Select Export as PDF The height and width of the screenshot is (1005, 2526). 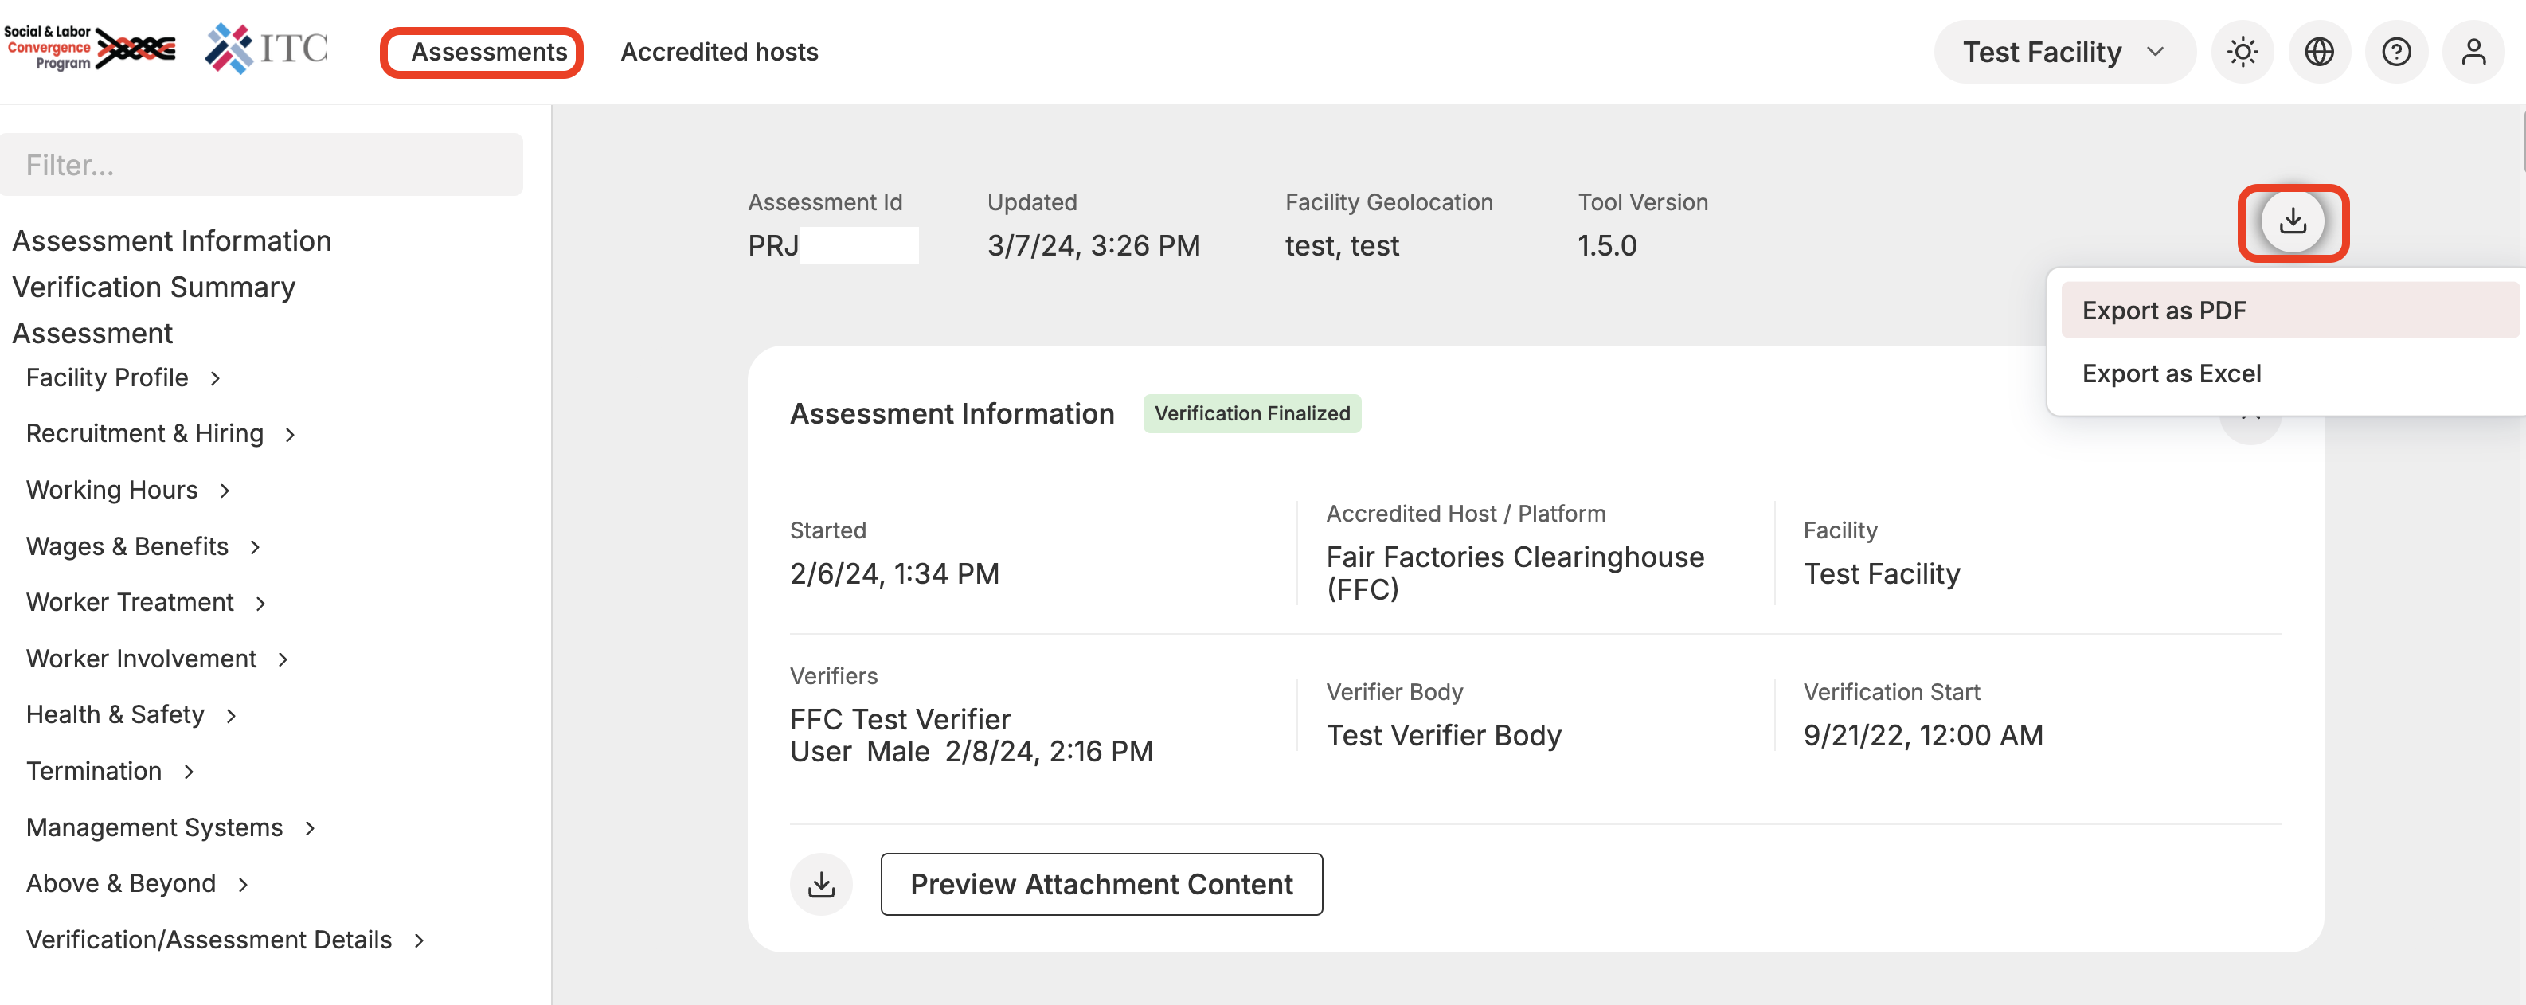pos(2163,311)
